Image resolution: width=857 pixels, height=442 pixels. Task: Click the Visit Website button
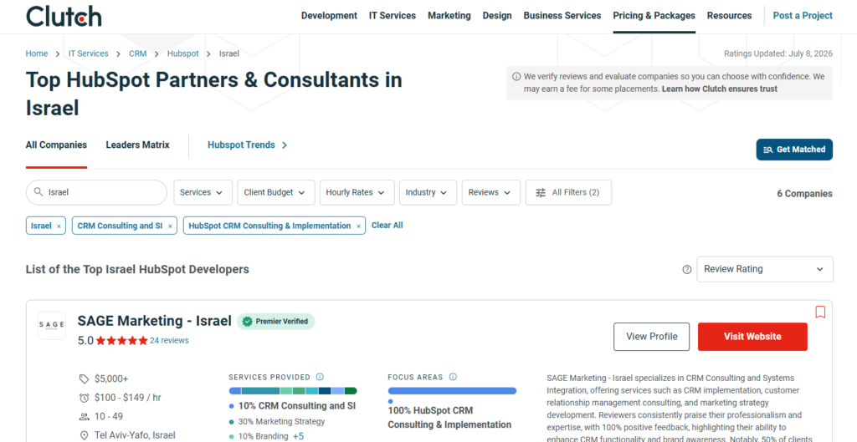[752, 337]
